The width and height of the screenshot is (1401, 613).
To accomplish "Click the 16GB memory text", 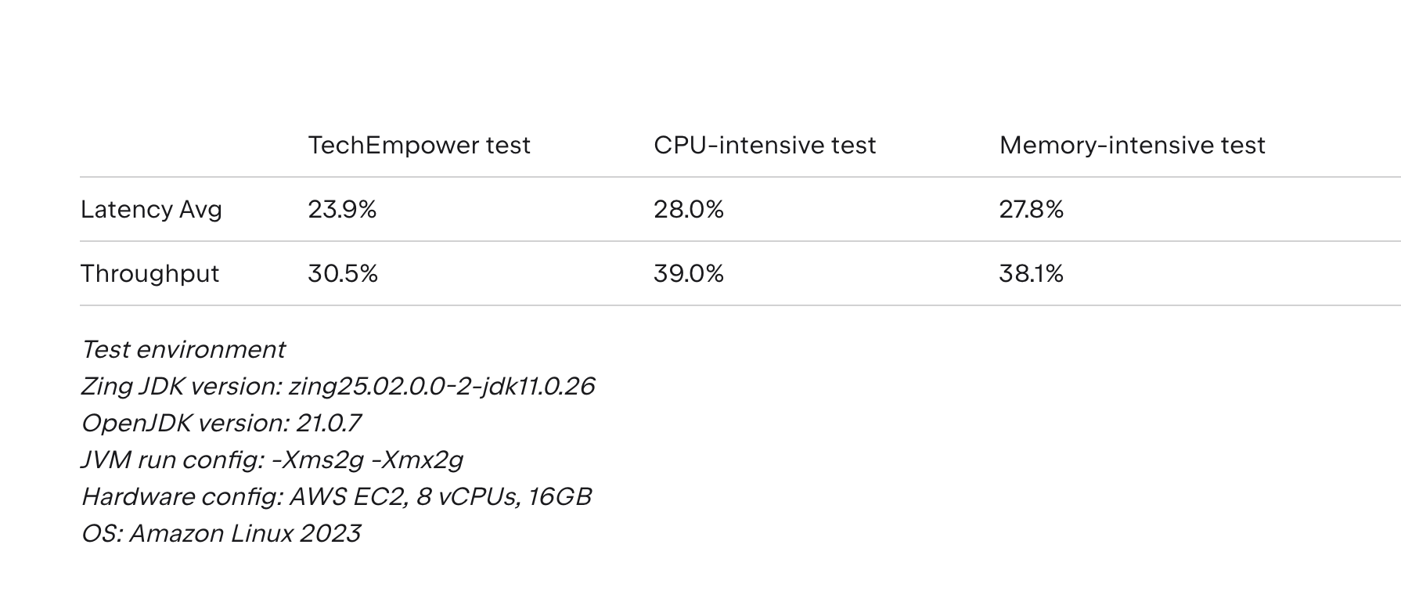I will (560, 496).
